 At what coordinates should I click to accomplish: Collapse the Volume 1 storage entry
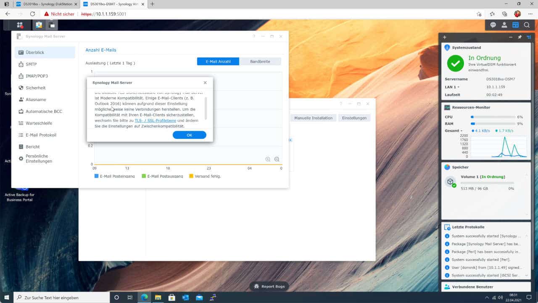click(527, 175)
